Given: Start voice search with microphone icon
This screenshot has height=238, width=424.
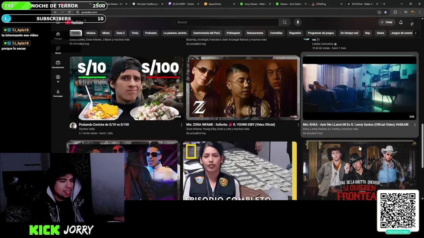Looking at the screenshot, I should pyautogui.click(x=298, y=22).
